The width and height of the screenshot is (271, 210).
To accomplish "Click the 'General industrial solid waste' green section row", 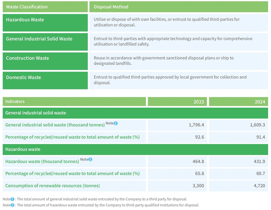I will (x=135, y=113).
